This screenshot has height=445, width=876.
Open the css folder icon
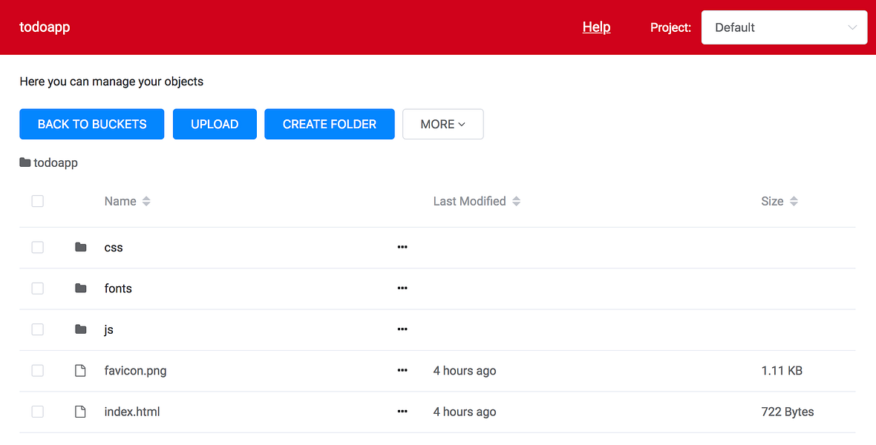[80, 247]
